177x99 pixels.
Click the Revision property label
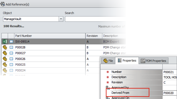point(117,82)
